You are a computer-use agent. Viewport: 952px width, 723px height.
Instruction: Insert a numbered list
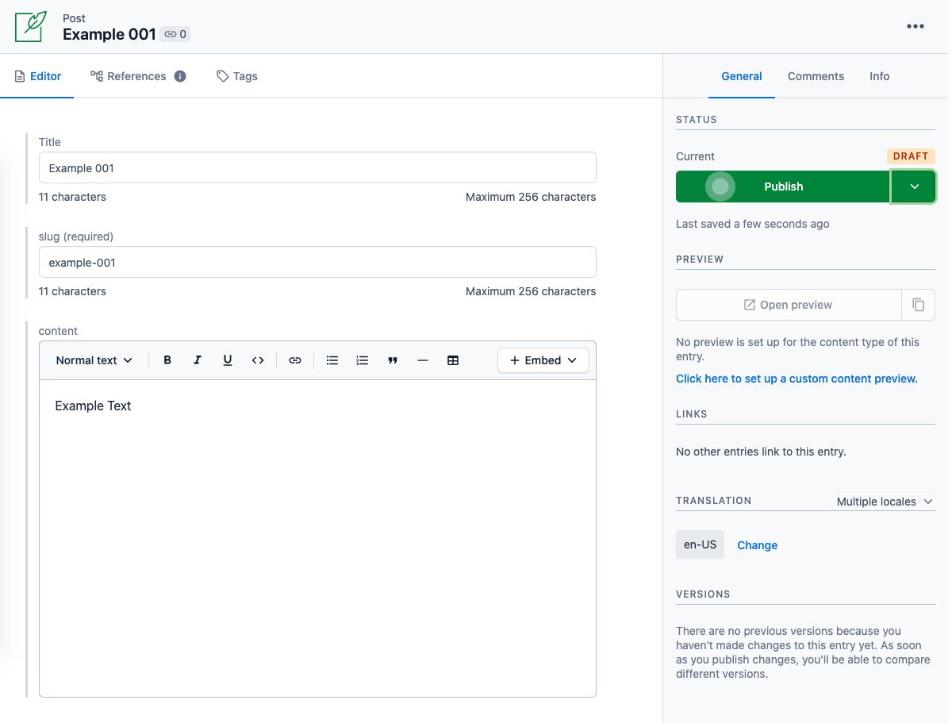[x=363, y=360]
